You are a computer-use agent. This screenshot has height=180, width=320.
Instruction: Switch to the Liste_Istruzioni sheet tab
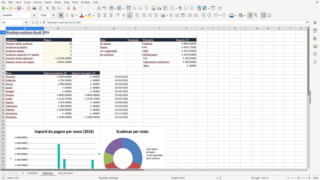tap(65, 173)
